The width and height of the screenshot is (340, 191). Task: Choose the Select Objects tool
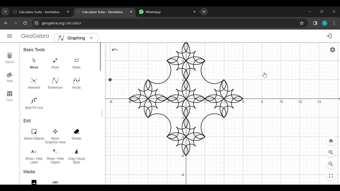pyautogui.click(x=34, y=134)
